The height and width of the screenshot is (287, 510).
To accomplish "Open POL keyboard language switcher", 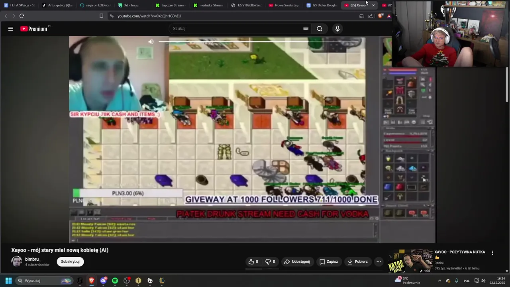I will tap(467, 281).
